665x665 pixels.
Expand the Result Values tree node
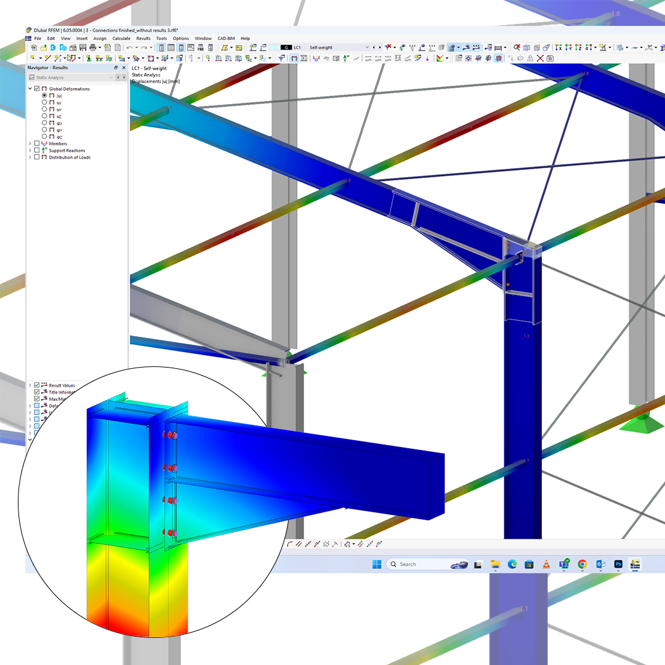pyautogui.click(x=30, y=385)
